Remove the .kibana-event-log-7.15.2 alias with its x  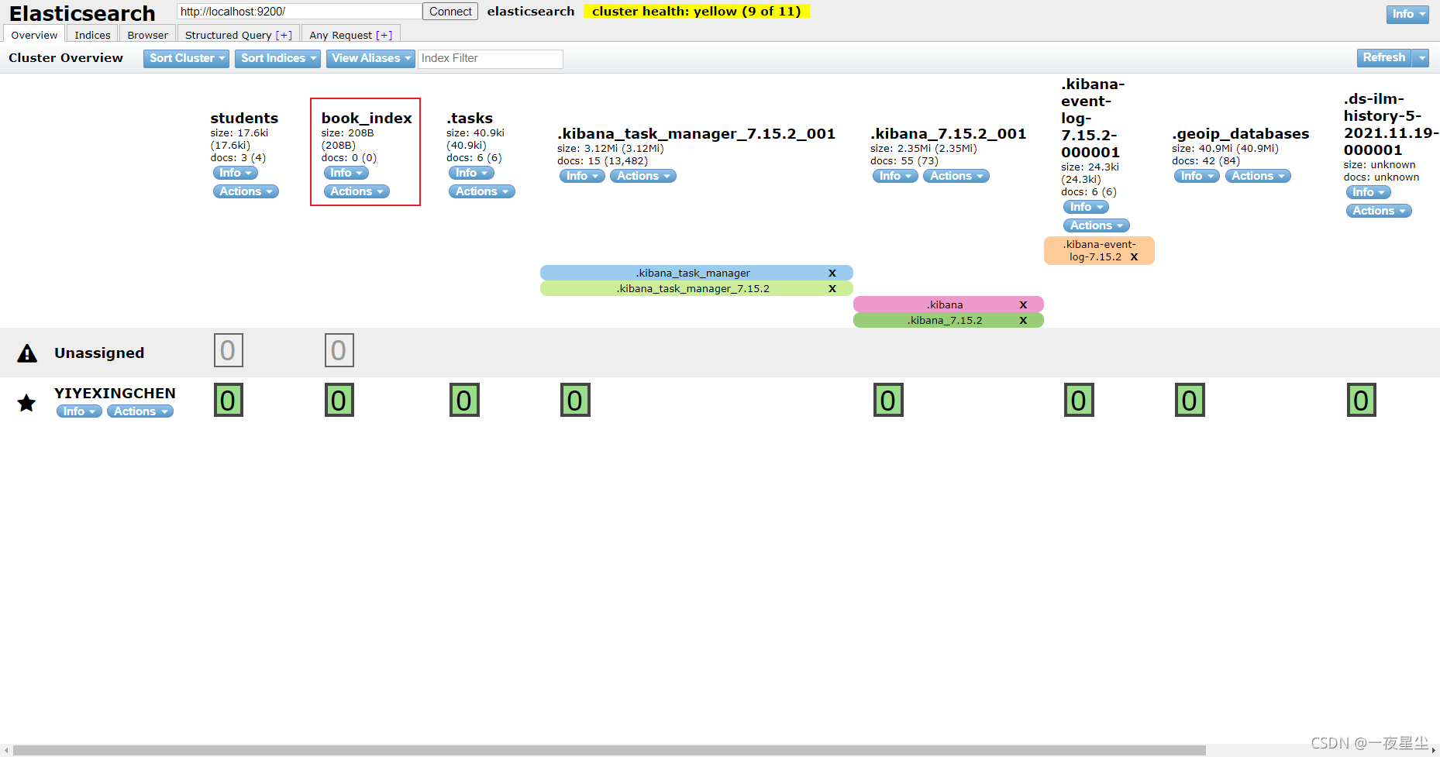tap(1134, 256)
